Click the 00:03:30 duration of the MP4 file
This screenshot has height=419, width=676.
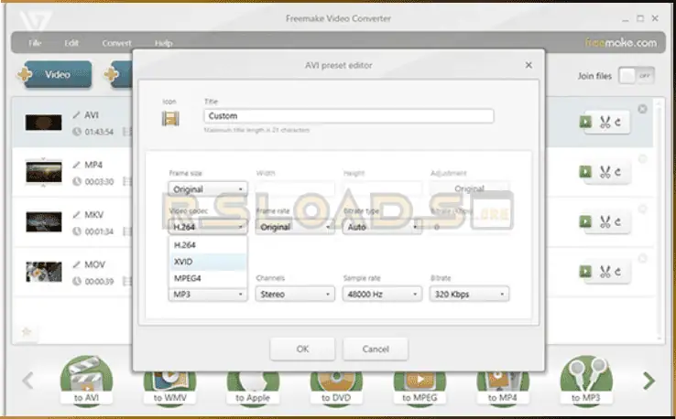click(x=99, y=182)
